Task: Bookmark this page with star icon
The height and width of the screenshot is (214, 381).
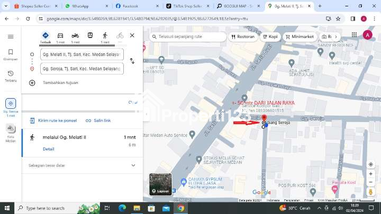Action: click(x=338, y=18)
